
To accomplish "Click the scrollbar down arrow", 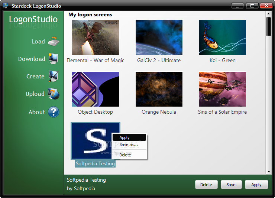I will click(269, 172).
